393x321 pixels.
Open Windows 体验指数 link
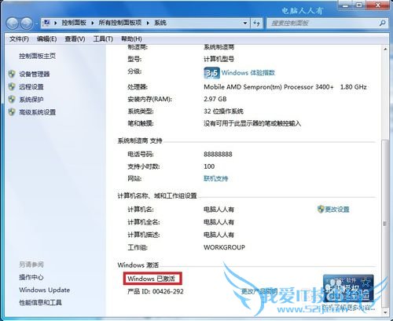tap(248, 73)
